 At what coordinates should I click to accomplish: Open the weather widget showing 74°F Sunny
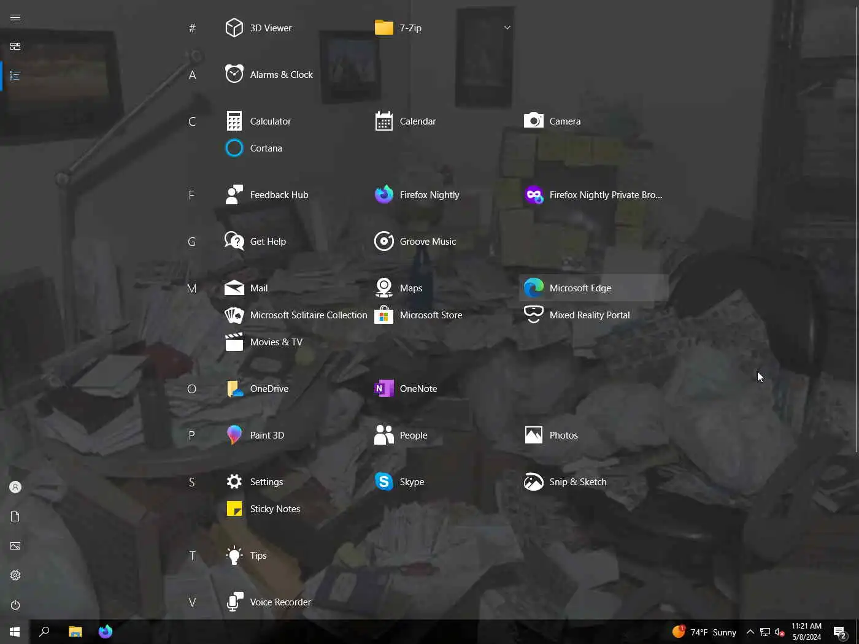click(704, 632)
